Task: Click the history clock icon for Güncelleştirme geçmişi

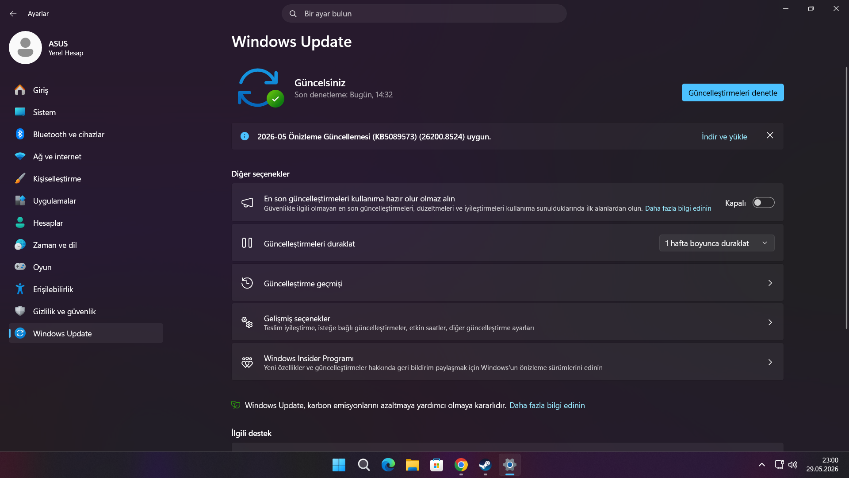Action: (x=247, y=283)
